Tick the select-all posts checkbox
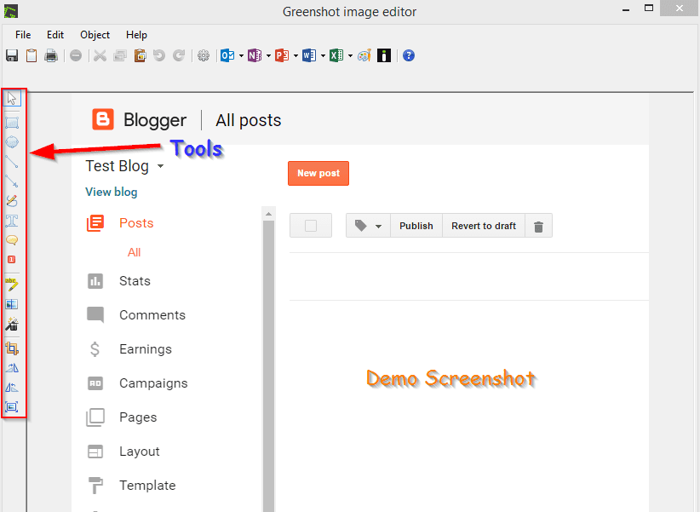 [x=311, y=226]
